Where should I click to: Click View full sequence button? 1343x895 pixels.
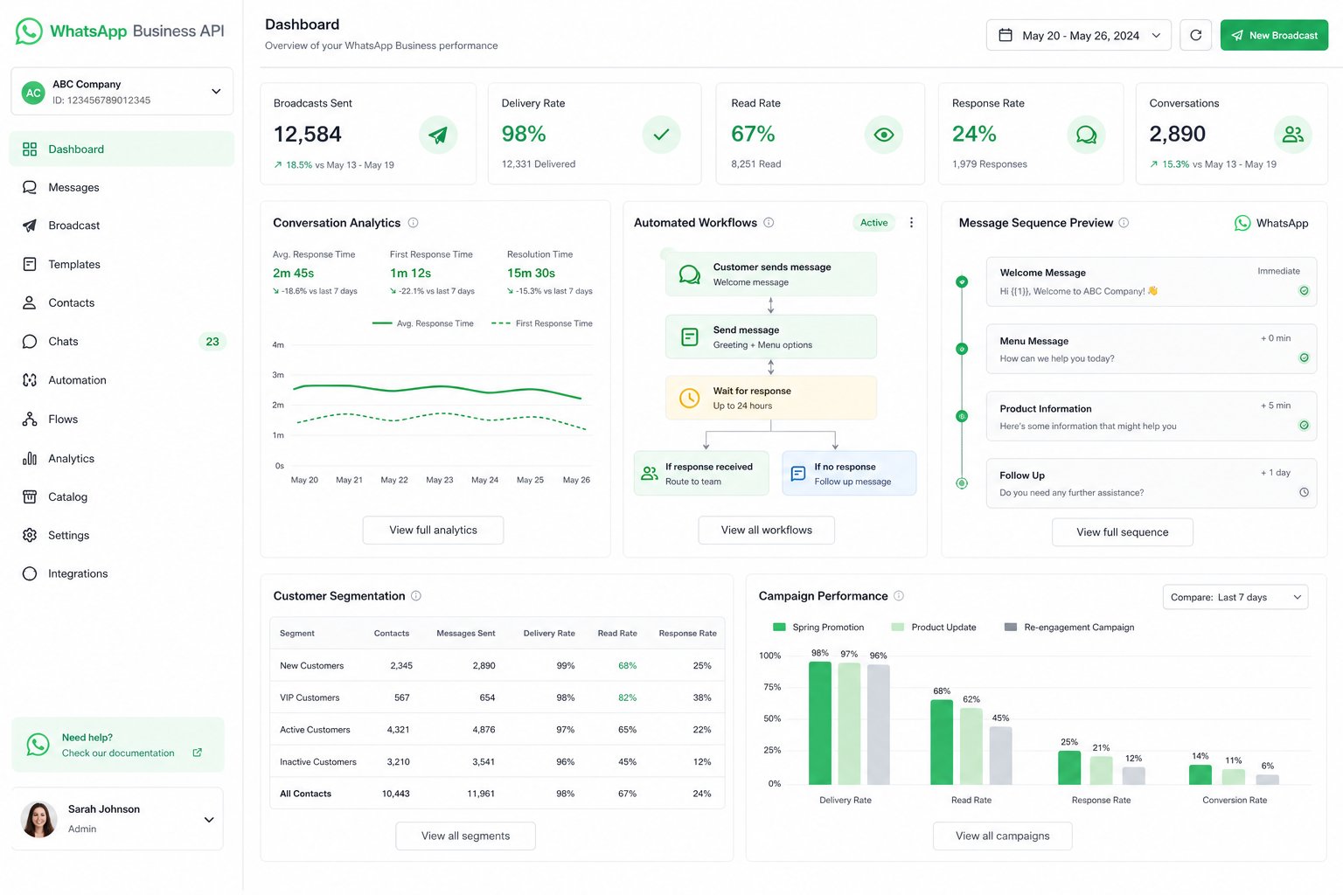(1122, 531)
